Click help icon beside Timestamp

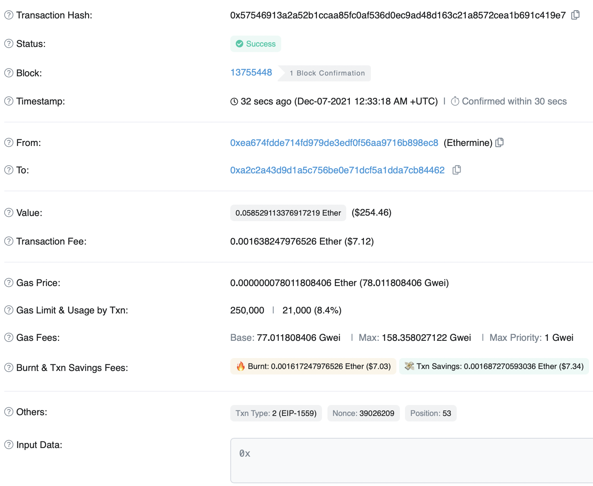tap(9, 101)
